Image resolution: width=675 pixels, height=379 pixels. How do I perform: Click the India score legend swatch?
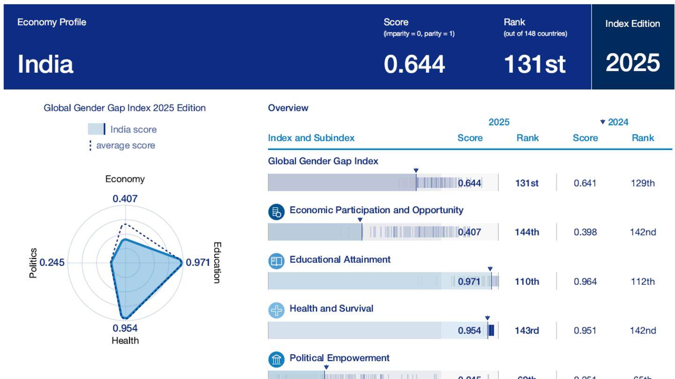[x=97, y=129]
